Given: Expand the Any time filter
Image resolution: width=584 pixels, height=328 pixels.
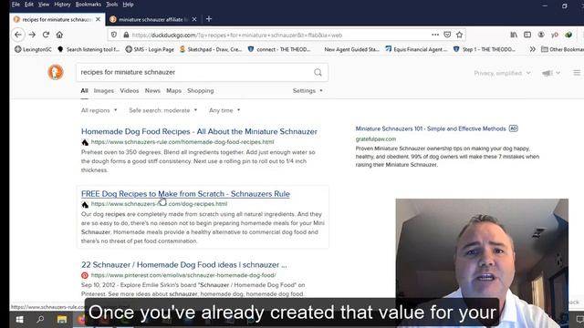Looking at the screenshot, I should (224, 110).
